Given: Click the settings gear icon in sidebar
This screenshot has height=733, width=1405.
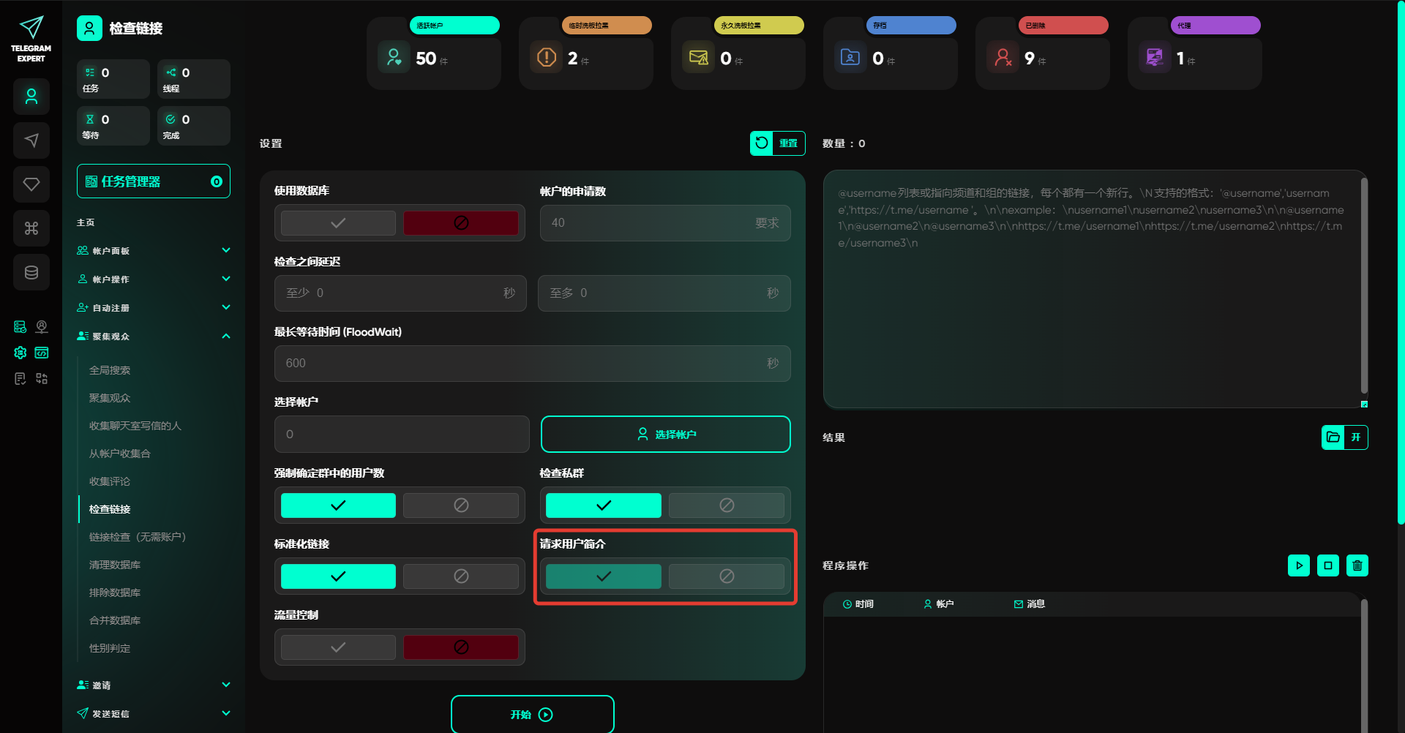Looking at the screenshot, I should (x=20, y=353).
